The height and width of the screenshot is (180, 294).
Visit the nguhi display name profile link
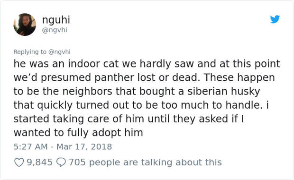click(56, 20)
